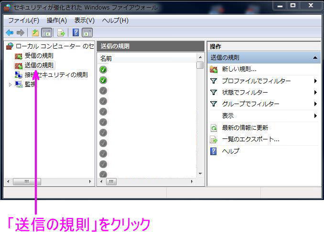
Task: Close the firewall window
Action: point(311,6)
